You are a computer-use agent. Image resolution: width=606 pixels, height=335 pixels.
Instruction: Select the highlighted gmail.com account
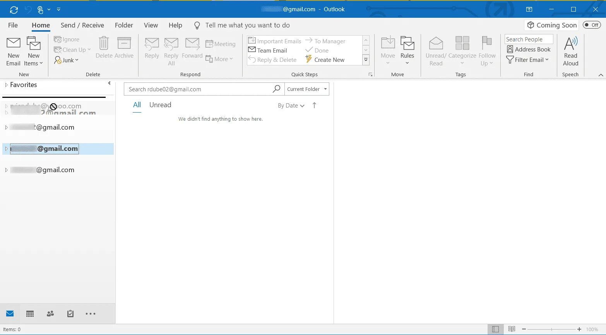pyautogui.click(x=58, y=149)
